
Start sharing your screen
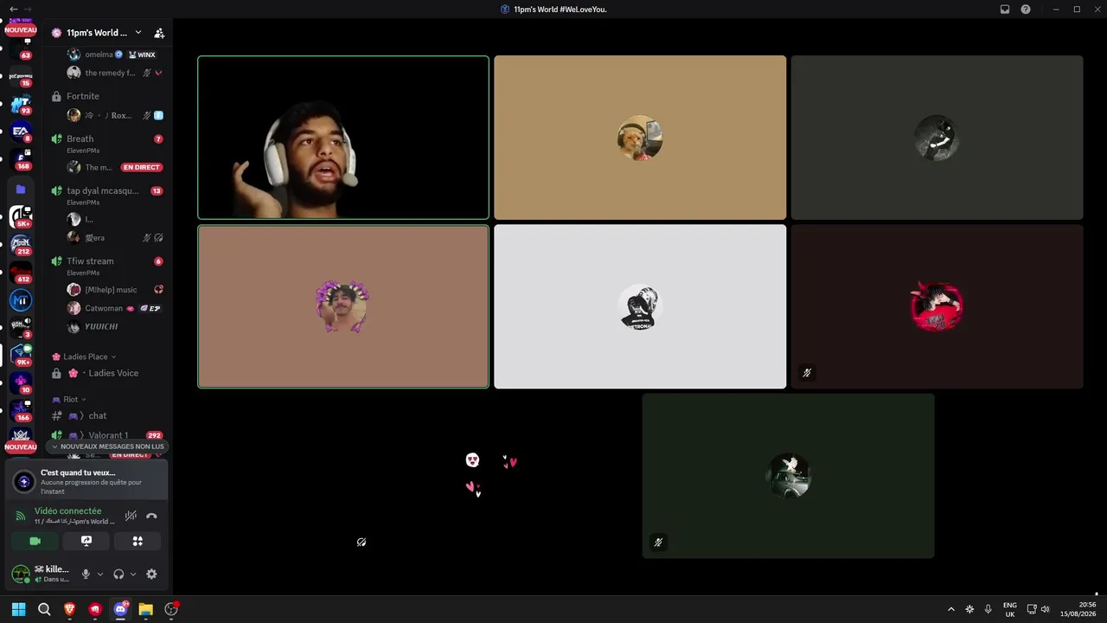[86, 541]
